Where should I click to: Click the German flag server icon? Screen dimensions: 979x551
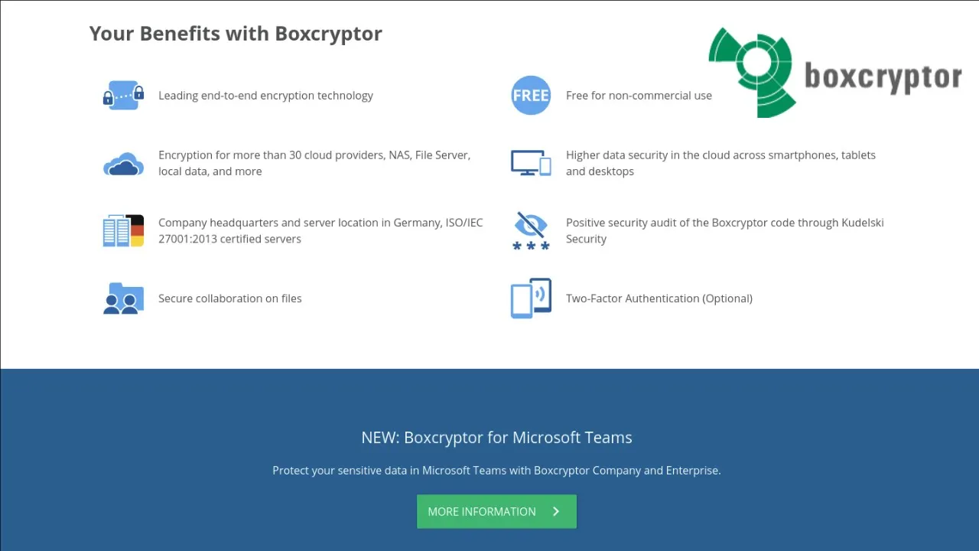coord(123,230)
